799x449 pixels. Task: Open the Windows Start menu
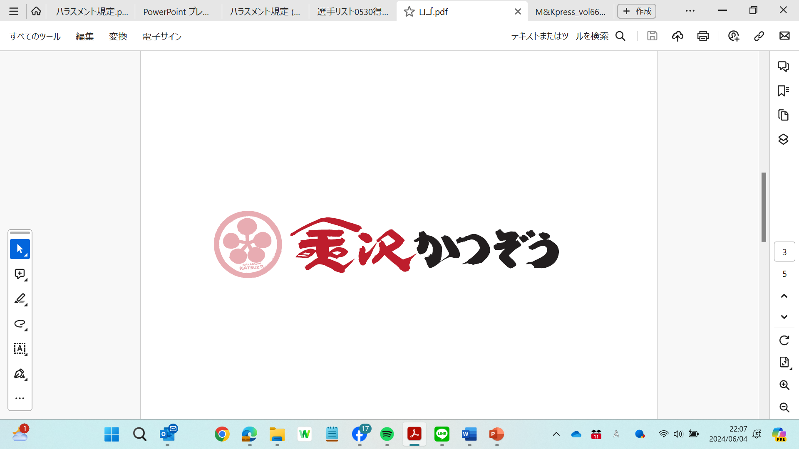pyautogui.click(x=112, y=434)
